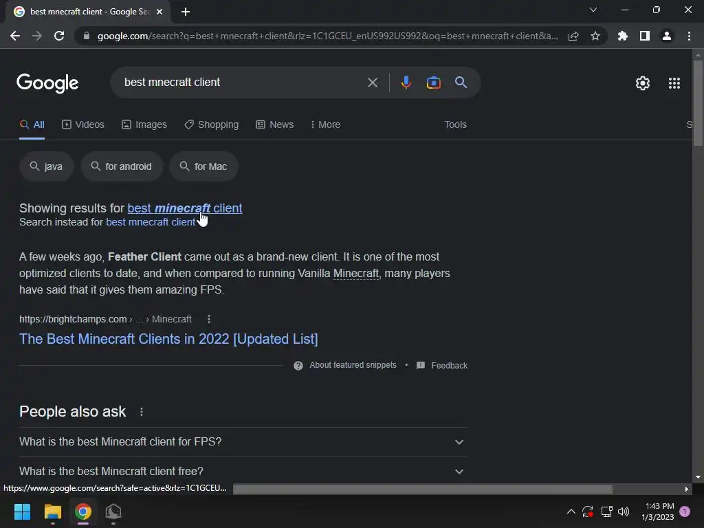Click the scroll right arrow

[686, 489]
